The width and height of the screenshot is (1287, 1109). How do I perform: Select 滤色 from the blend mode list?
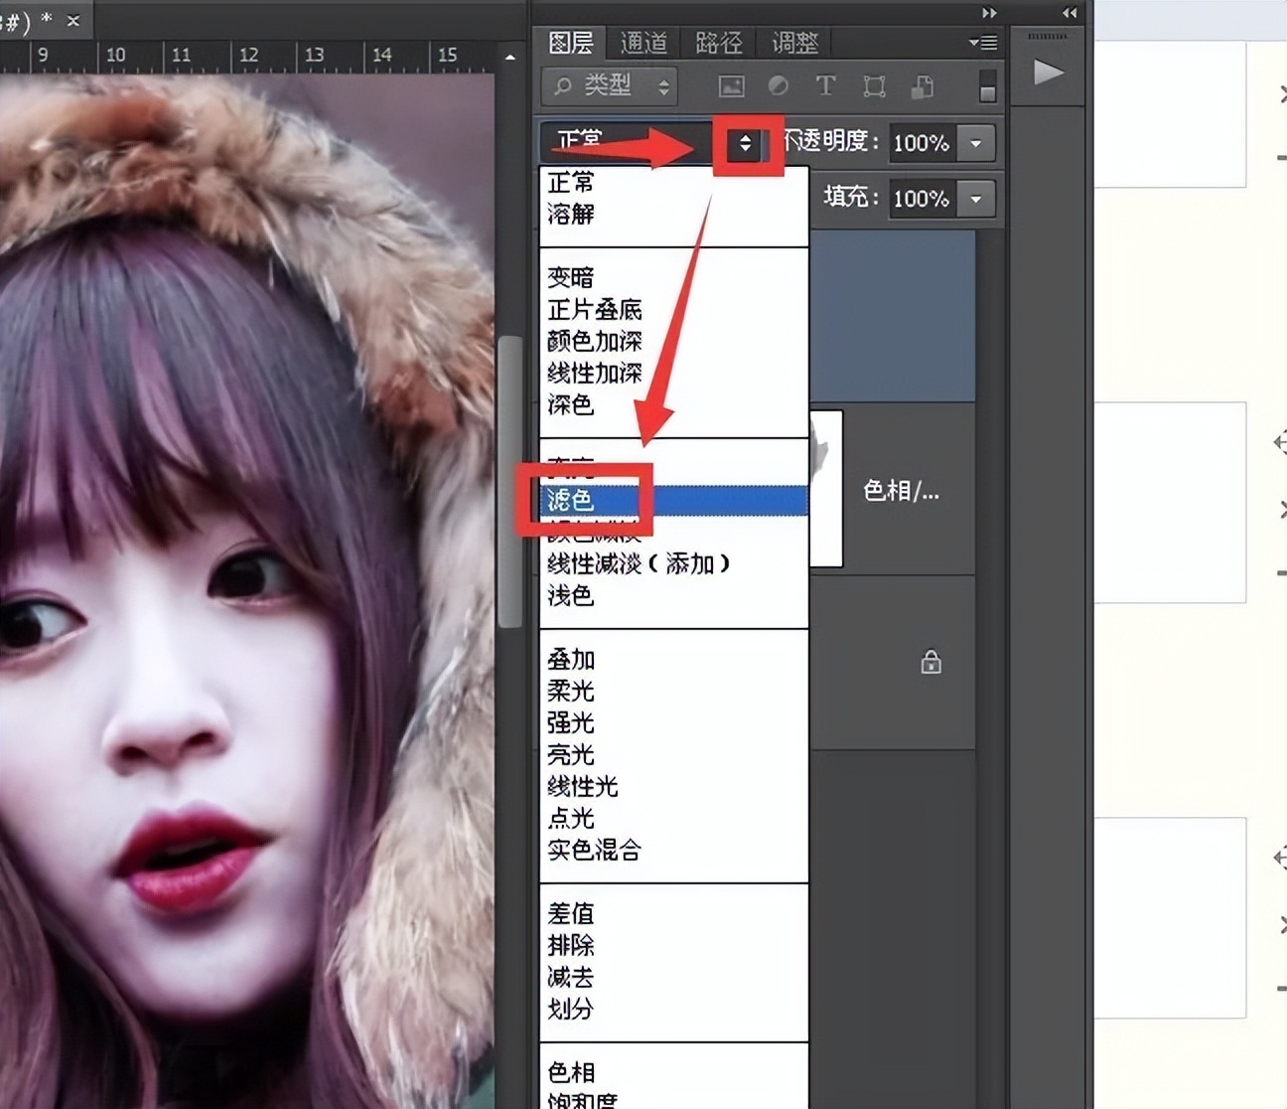click(573, 501)
